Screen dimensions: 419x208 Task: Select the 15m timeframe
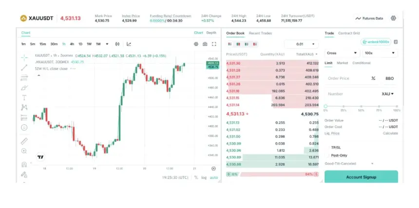tap(43, 44)
